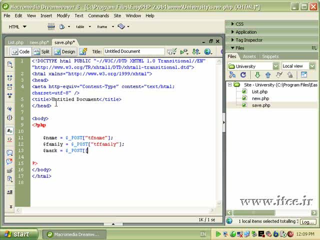The image size is (320, 240).
Task: Click the Balance Braces icon
Action: point(9,117)
